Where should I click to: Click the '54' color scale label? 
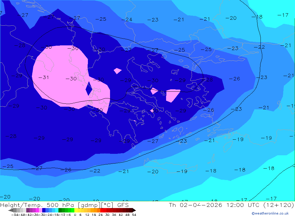(134, 215)
